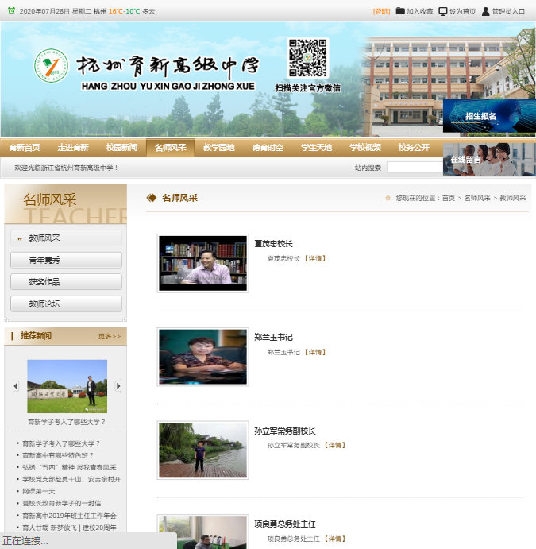The image size is (536, 549).
Task: Open news item 弘扬“五四”精神 展我青春风采
Action: coord(69,467)
